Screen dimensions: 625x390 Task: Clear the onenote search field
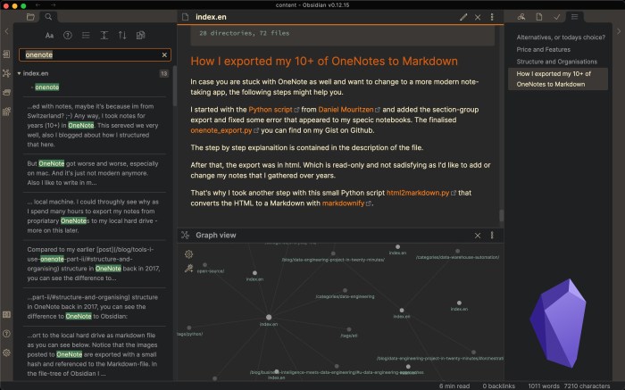pos(162,54)
